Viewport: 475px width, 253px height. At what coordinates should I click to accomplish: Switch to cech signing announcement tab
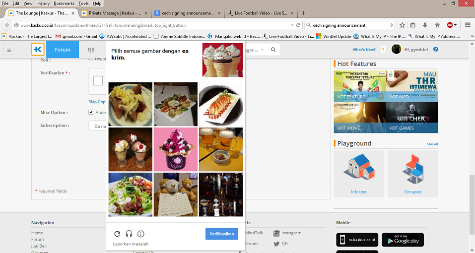188,13
